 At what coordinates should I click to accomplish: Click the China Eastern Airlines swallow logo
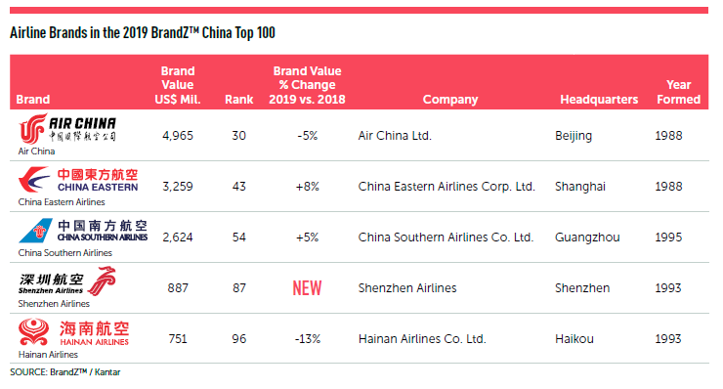pyautogui.click(x=34, y=180)
